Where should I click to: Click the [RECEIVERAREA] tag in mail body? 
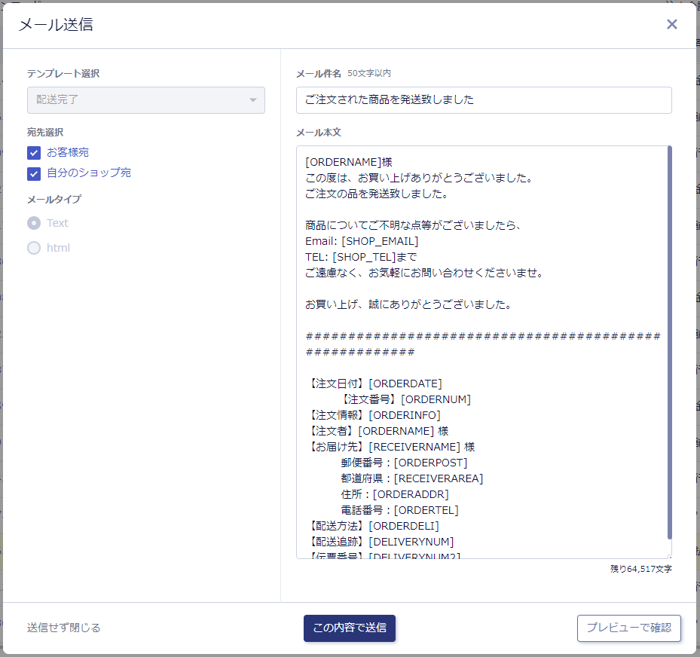tap(439, 478)
